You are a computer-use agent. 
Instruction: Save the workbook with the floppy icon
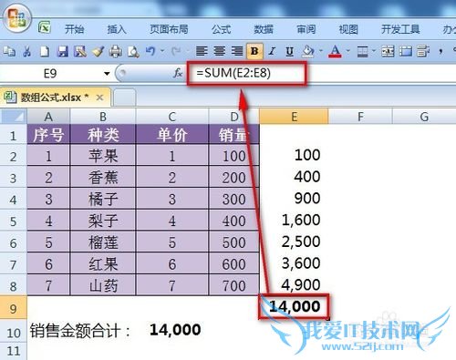(62, 52)
